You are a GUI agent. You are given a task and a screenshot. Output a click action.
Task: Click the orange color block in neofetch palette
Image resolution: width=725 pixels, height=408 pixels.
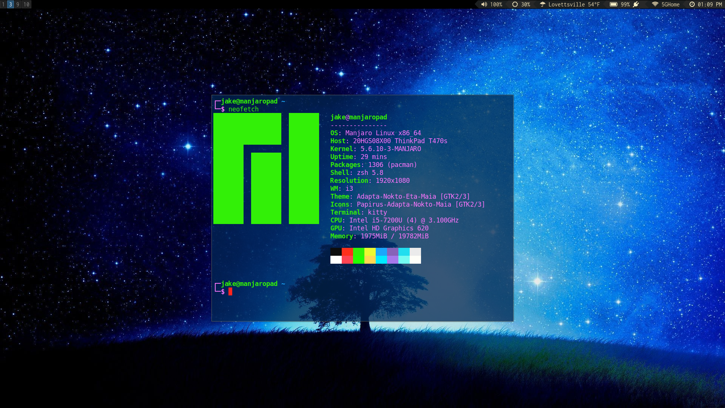(x=370, y=260)
